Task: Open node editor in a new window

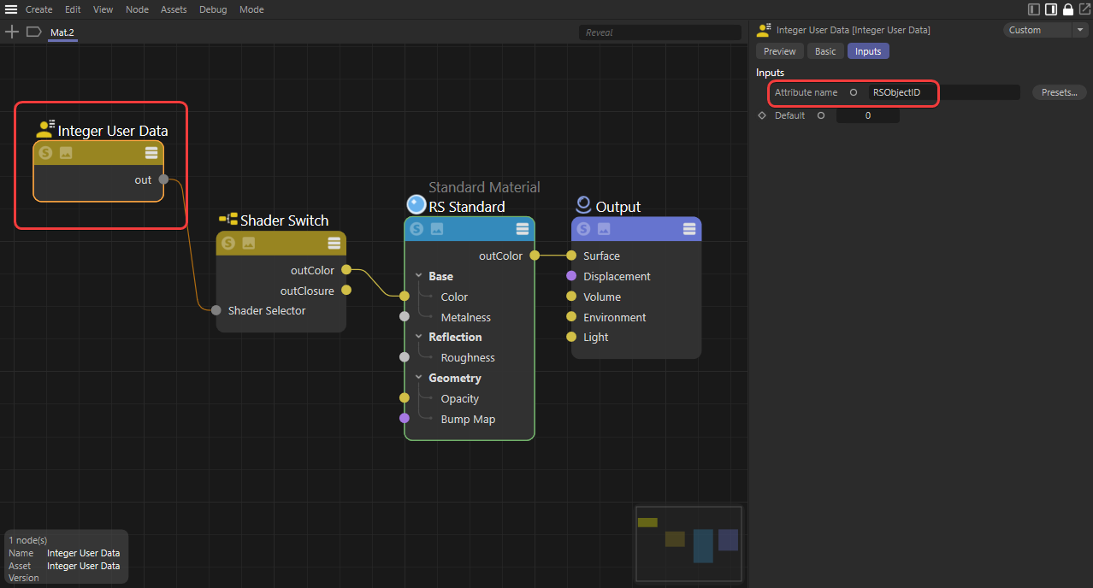Action: point(1084,9)
